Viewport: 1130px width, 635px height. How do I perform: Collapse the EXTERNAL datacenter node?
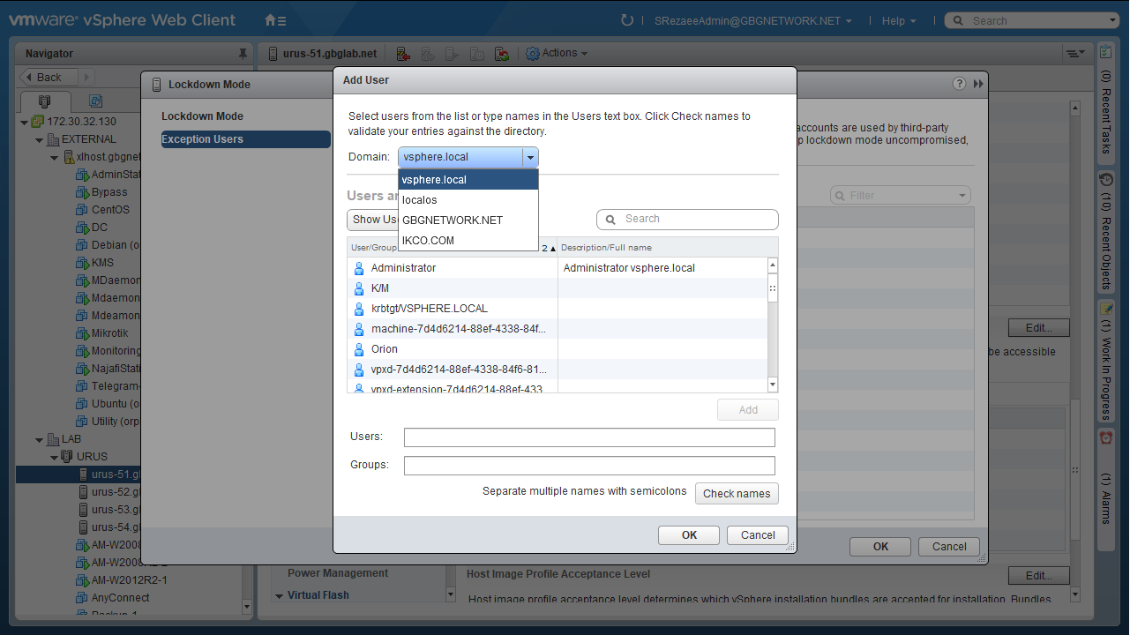[40, 140]
